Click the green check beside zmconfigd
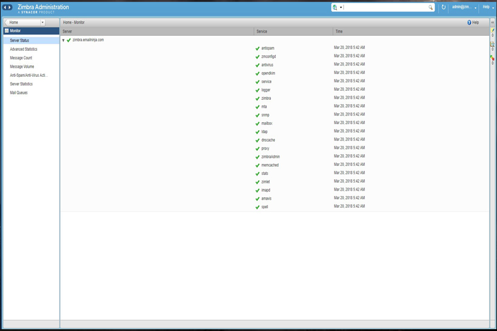This screenshot has height=331, width=497. (258, 57)
